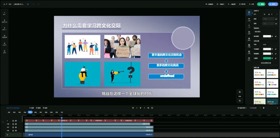Toggle lock on the T track

tap(13, 121)
